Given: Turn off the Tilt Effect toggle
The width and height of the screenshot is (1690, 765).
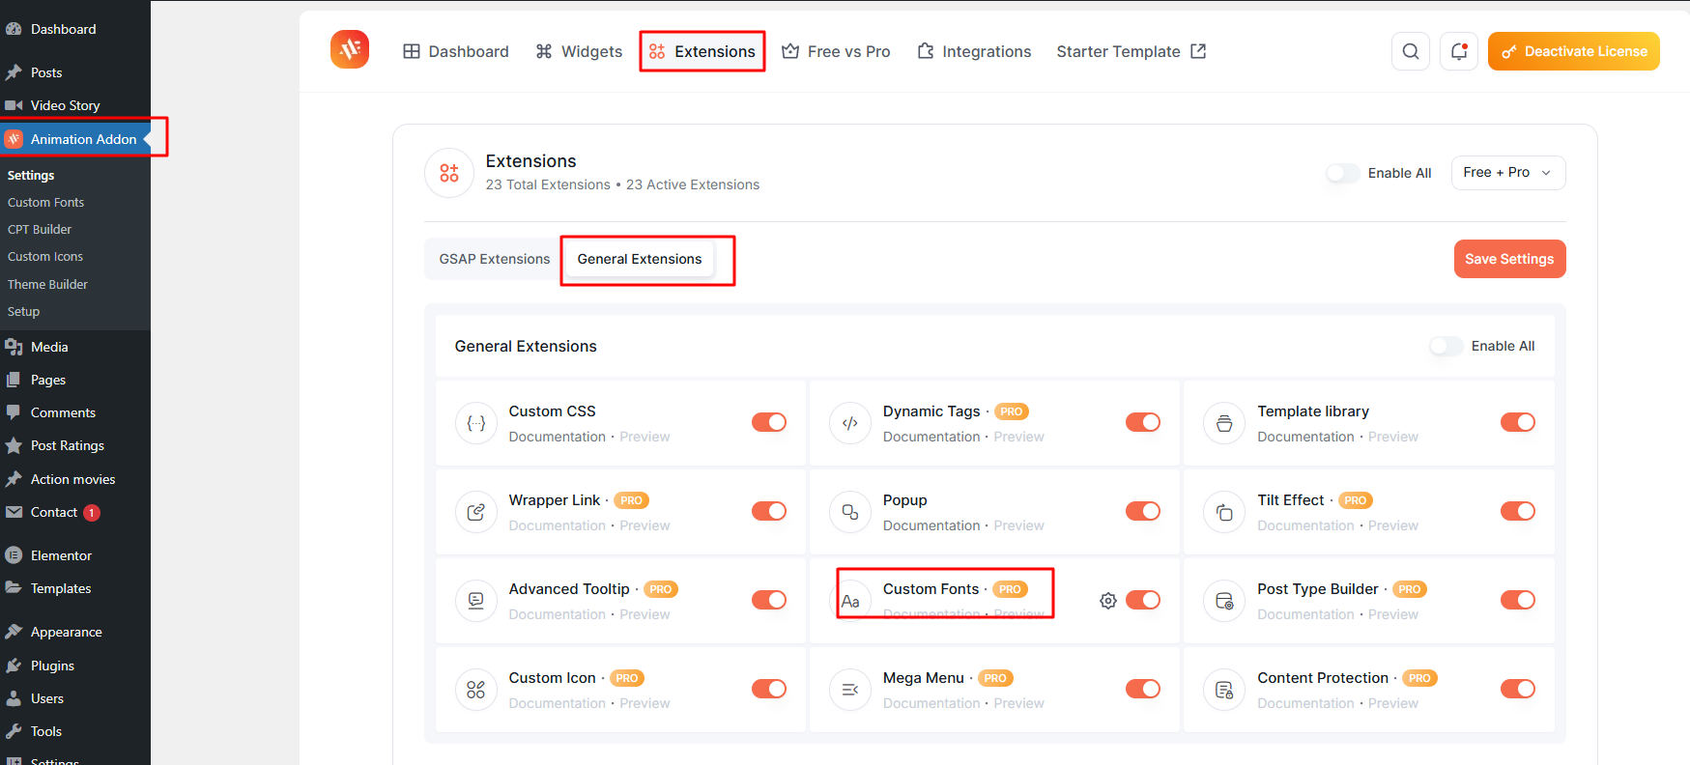Looking at the screenshot, I should tap(1518, 511).
